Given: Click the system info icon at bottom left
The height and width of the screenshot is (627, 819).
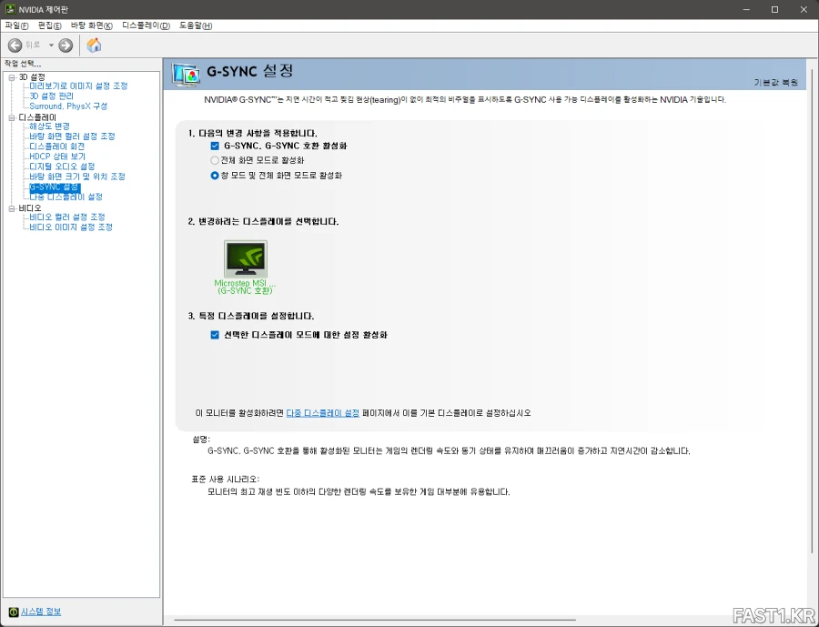Looking at the screenshot, I should (14, 612).
